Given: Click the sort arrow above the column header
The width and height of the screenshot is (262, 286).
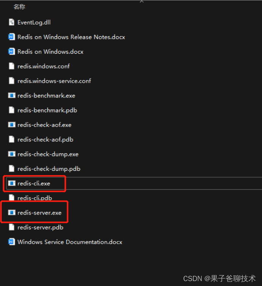Looking at the screenshot, I should click(x=142, y=2).
